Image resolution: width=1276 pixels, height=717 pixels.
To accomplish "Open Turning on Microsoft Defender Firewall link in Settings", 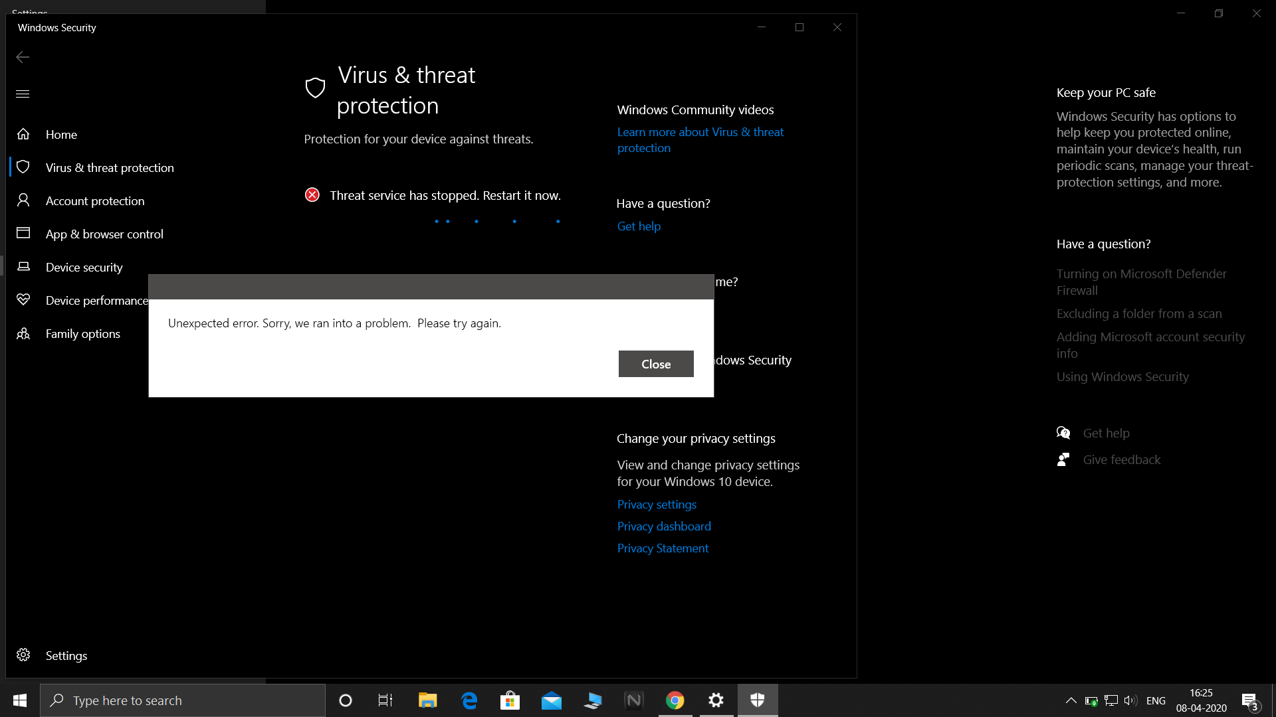I will (1141, 282).
